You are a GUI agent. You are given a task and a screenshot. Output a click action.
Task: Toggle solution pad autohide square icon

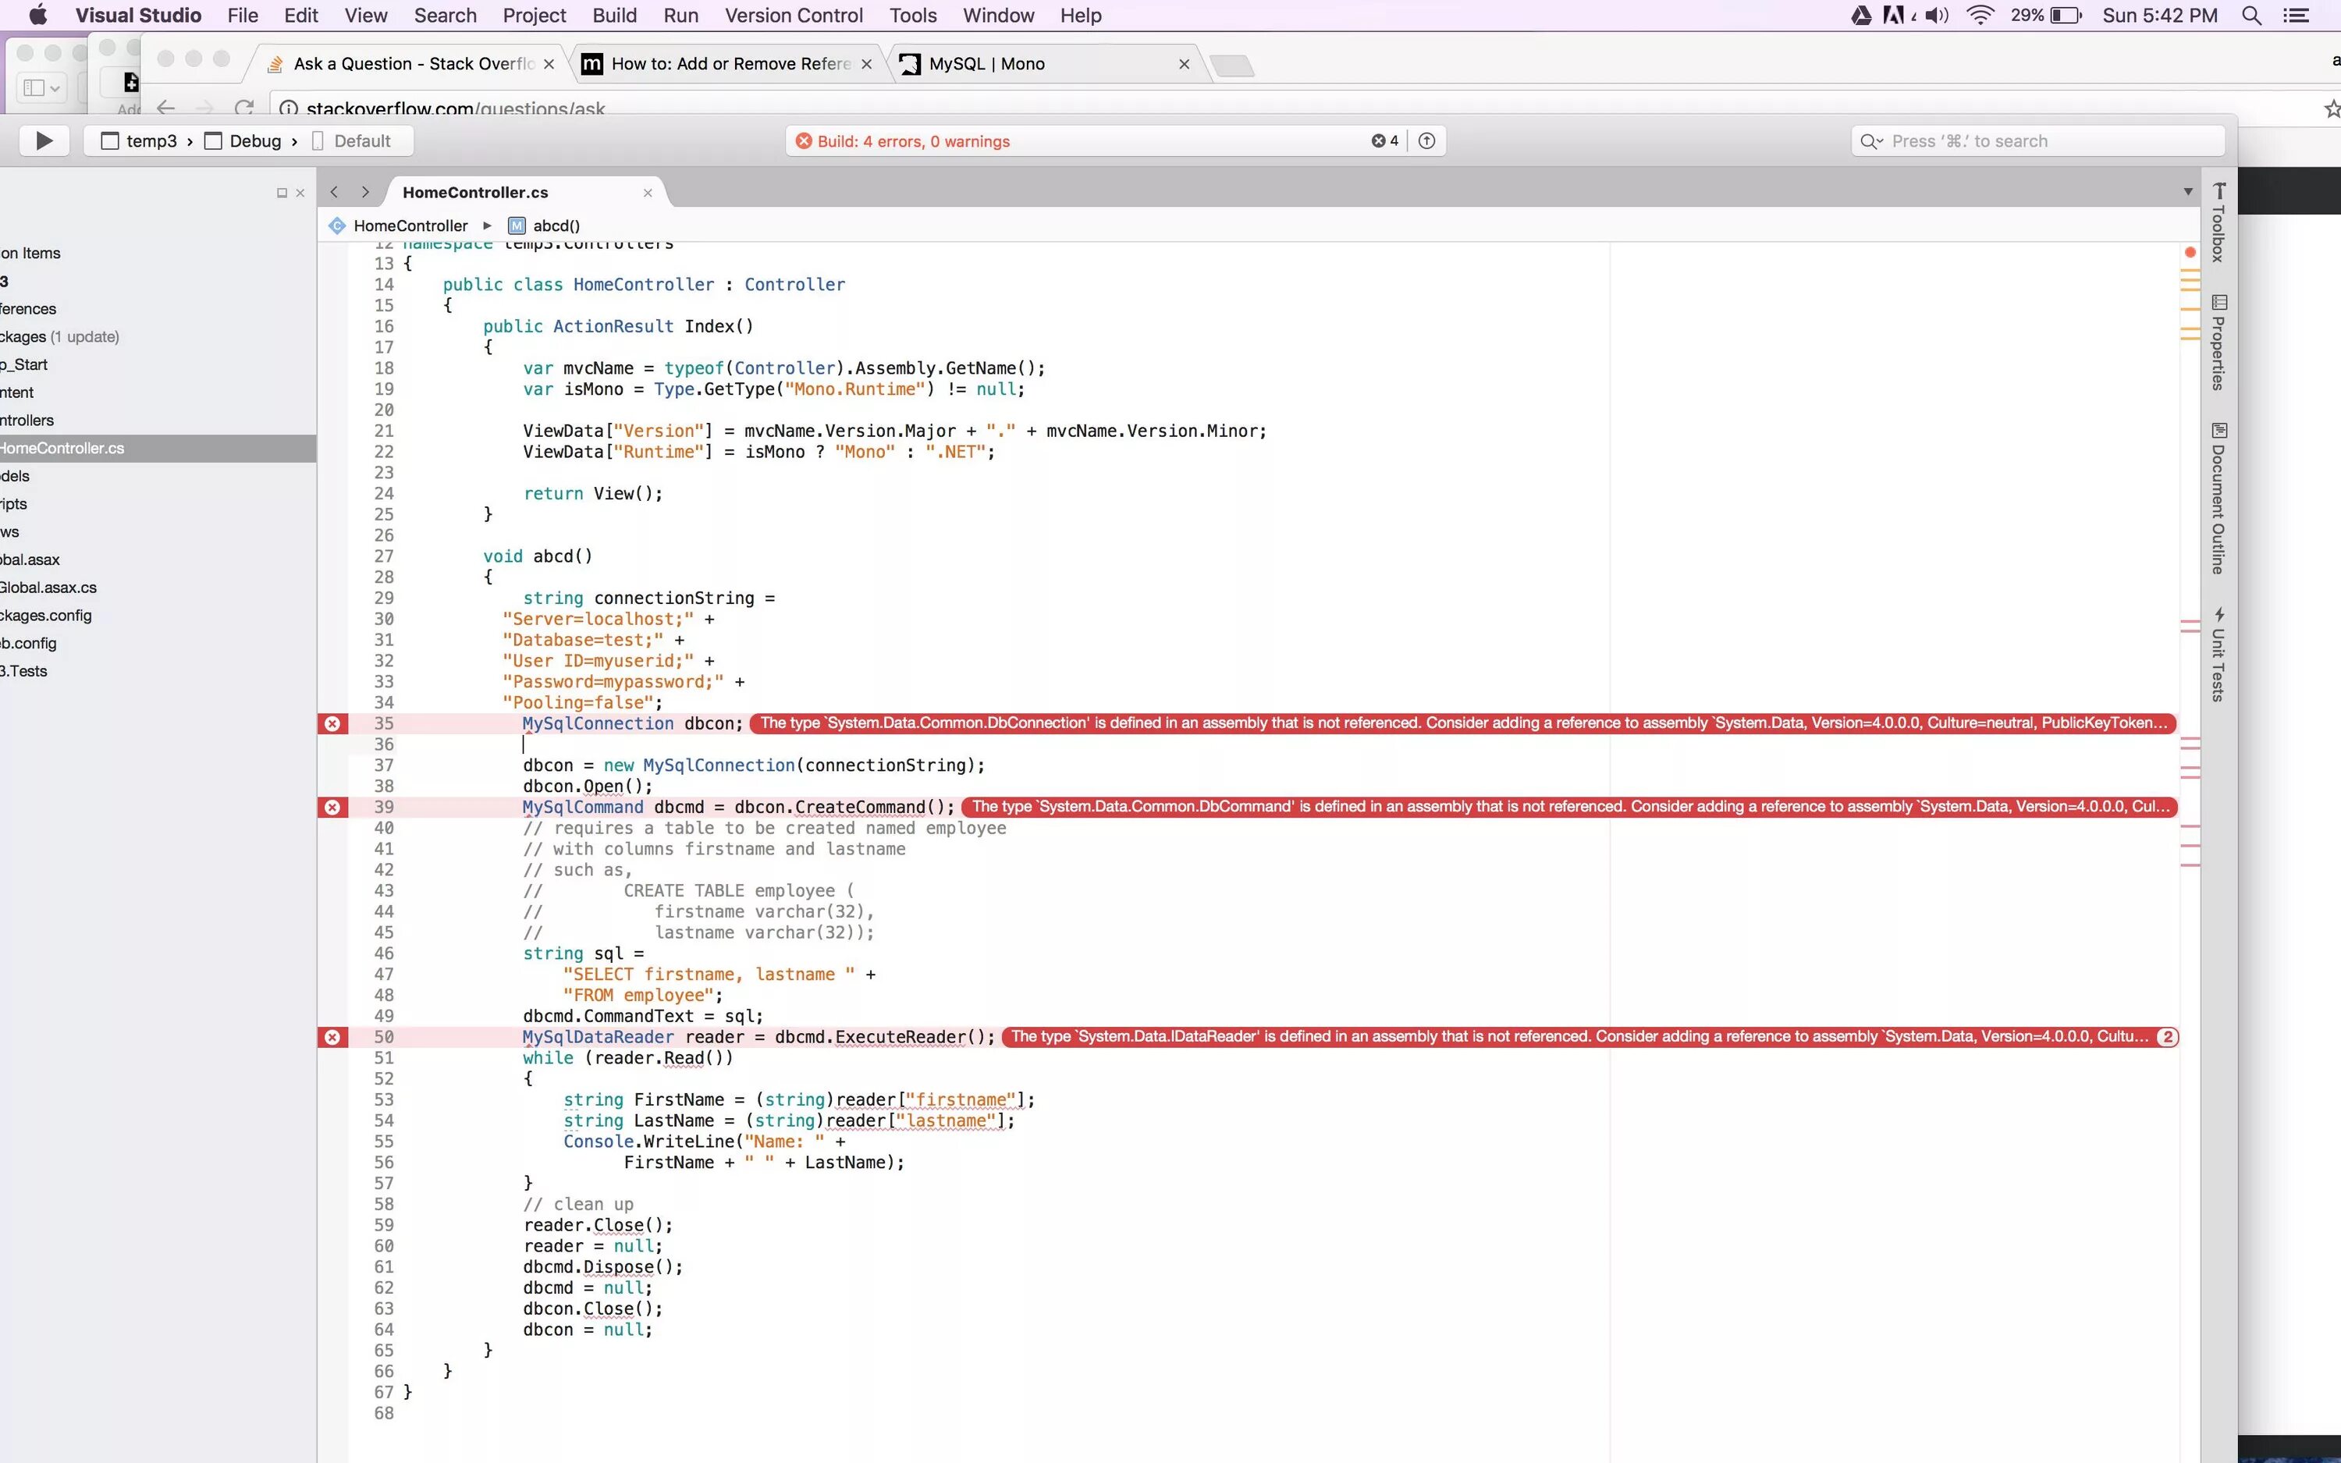[282, 193]
